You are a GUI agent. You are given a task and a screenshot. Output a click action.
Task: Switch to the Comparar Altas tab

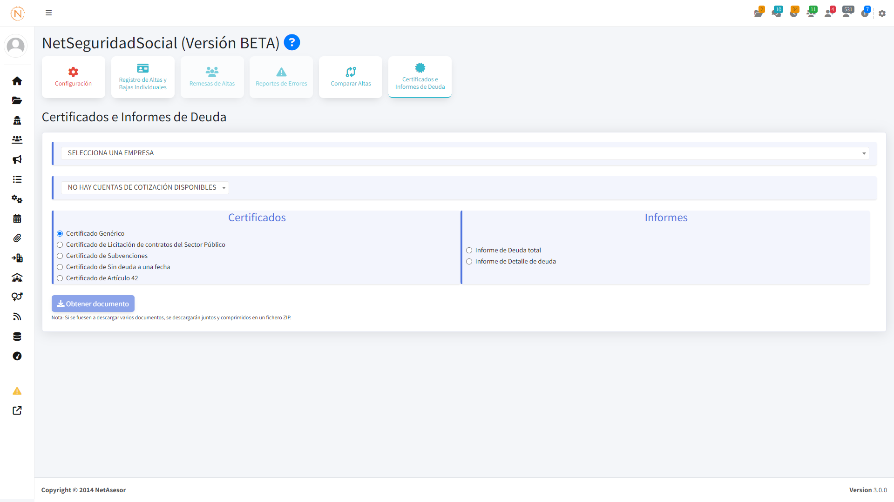[x=351, y=77]
